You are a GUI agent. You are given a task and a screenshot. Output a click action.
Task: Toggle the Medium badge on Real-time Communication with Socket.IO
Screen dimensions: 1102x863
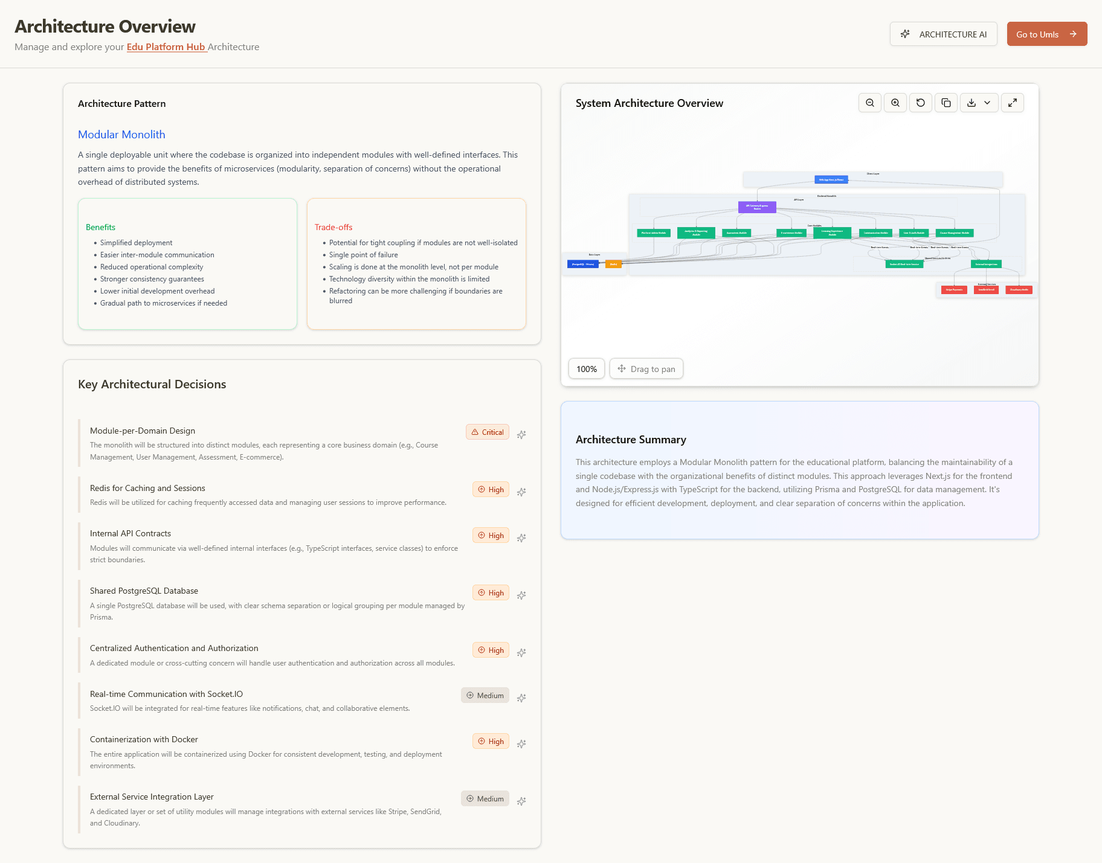tap(485, 695)
